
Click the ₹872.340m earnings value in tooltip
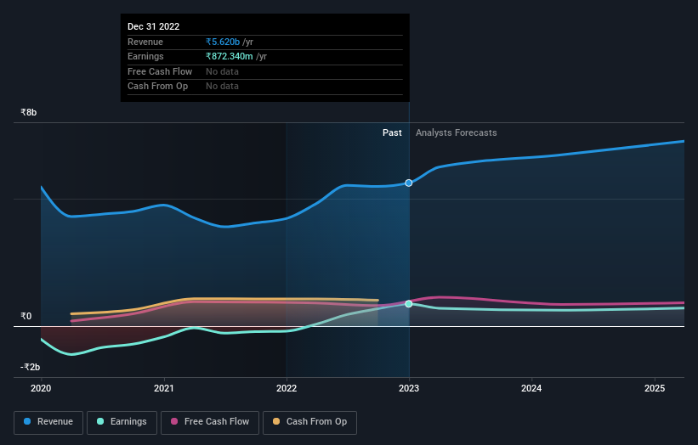pyautogui.click(x=230, y=56)
